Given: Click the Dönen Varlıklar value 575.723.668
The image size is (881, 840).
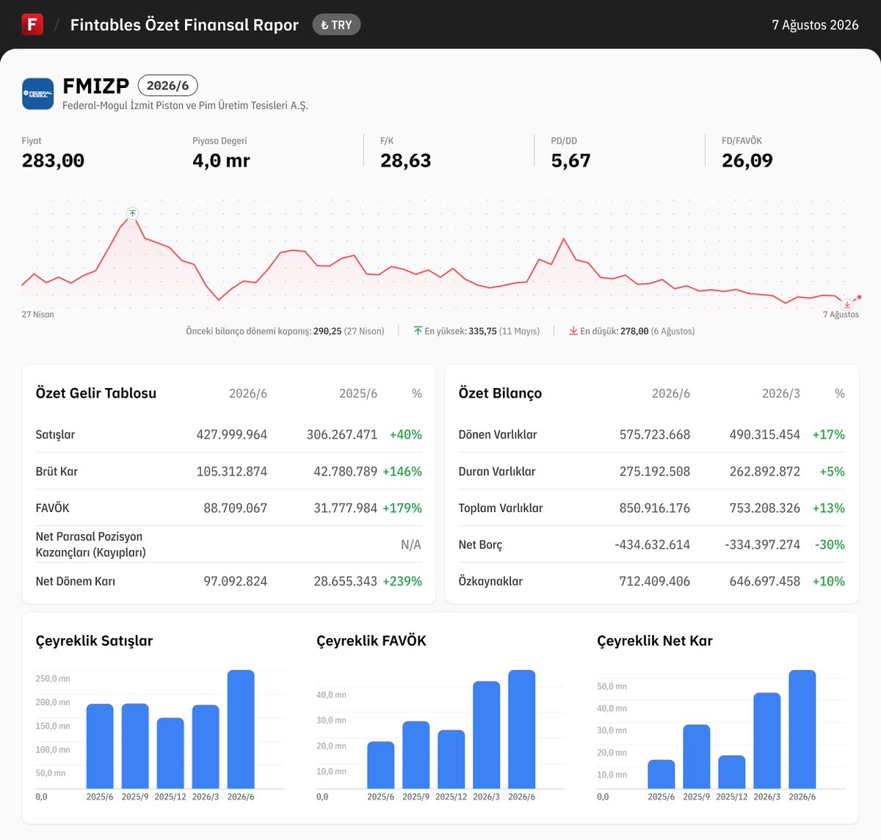Looking at the screenshot, I should tap(655, 434).
